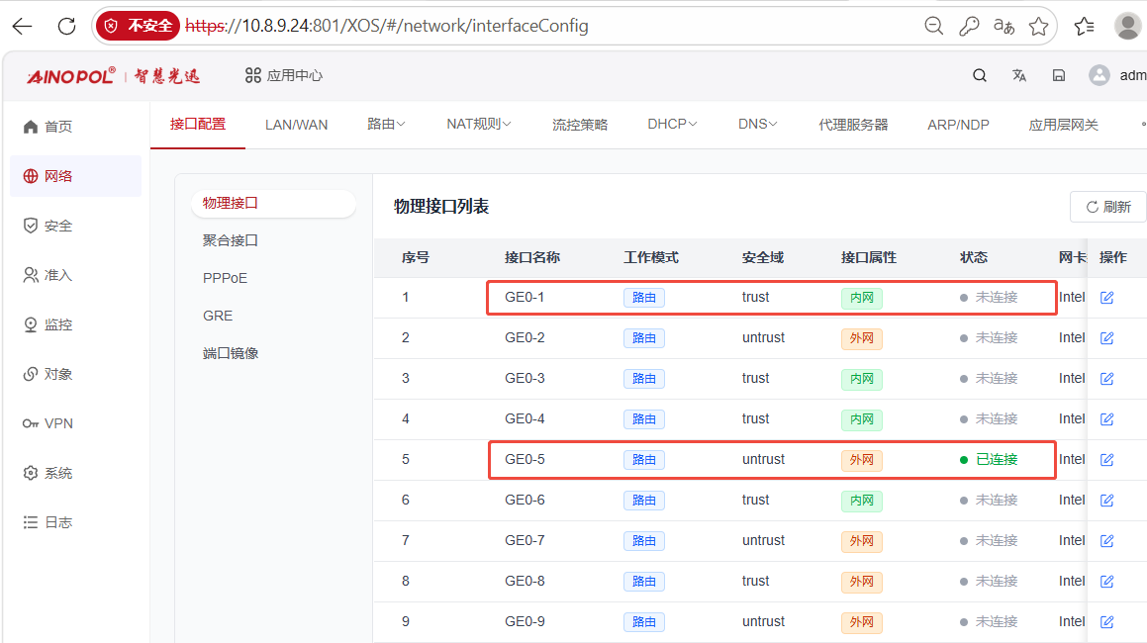Viewport: 1147px width, 643px height.
Task: Open the edit icon for GE0-5 row
Action: click(x=1106, y=459)
